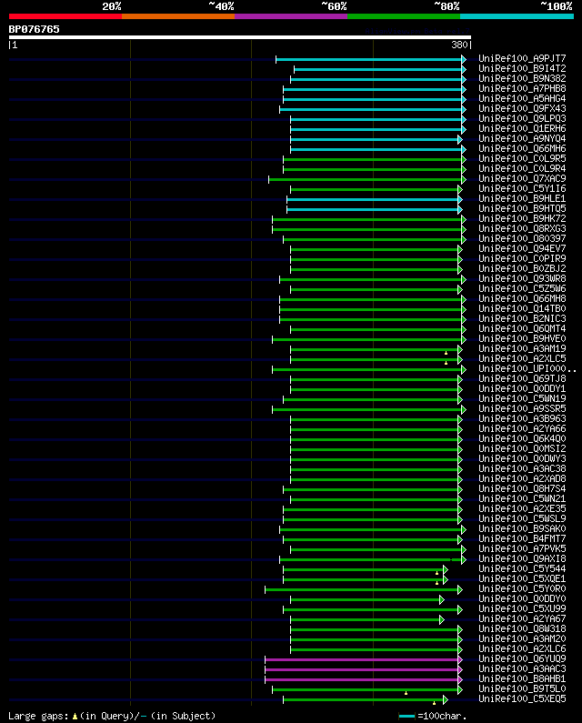The image size is (582, 723).
Task: Click the yellow gap marker under A3AM19 alignment
Action: tap(446, 353)
